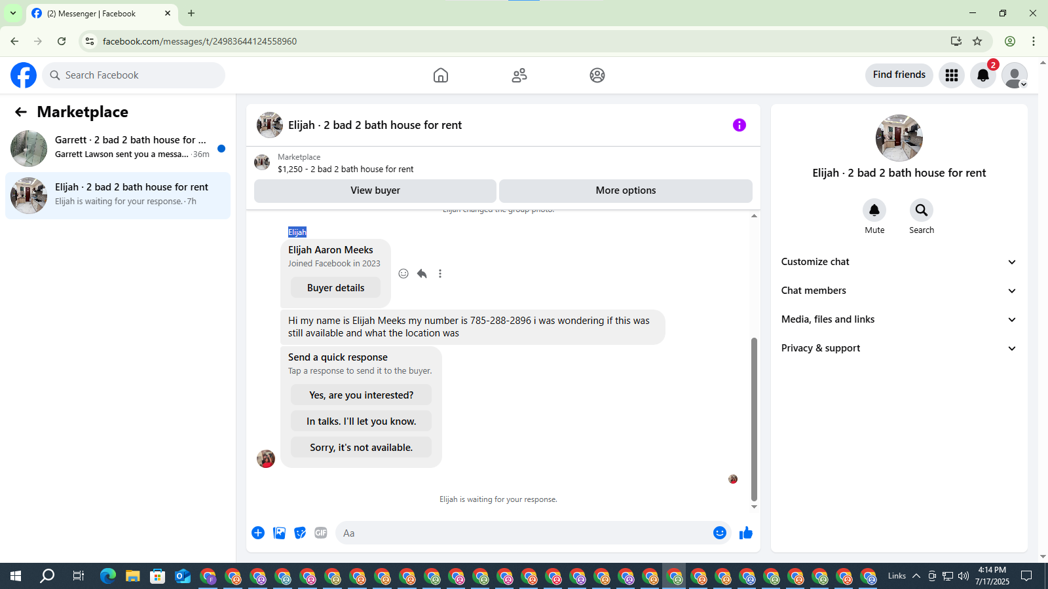Expand Media, files and links section

pos(899,319)
